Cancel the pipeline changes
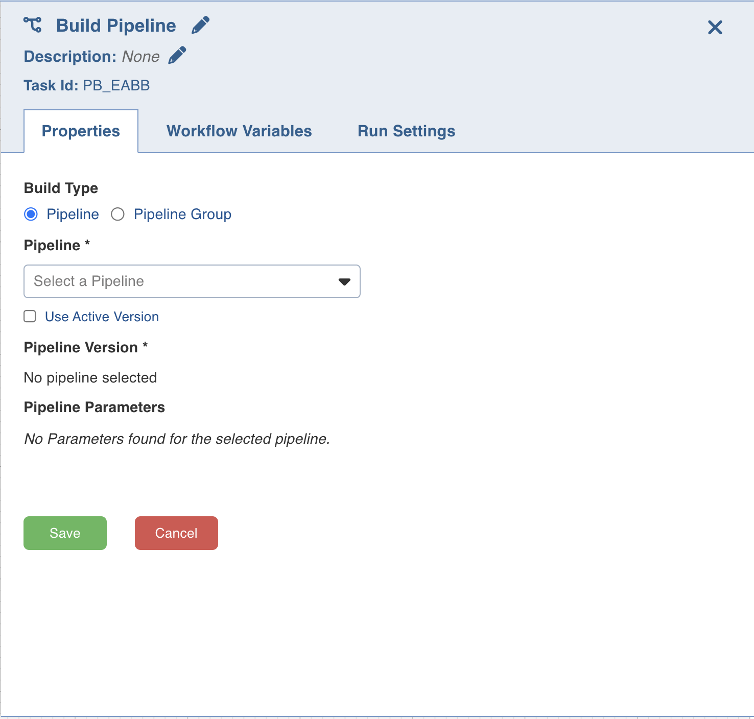This screenshot has height=719, width=754. coord(176,533)
